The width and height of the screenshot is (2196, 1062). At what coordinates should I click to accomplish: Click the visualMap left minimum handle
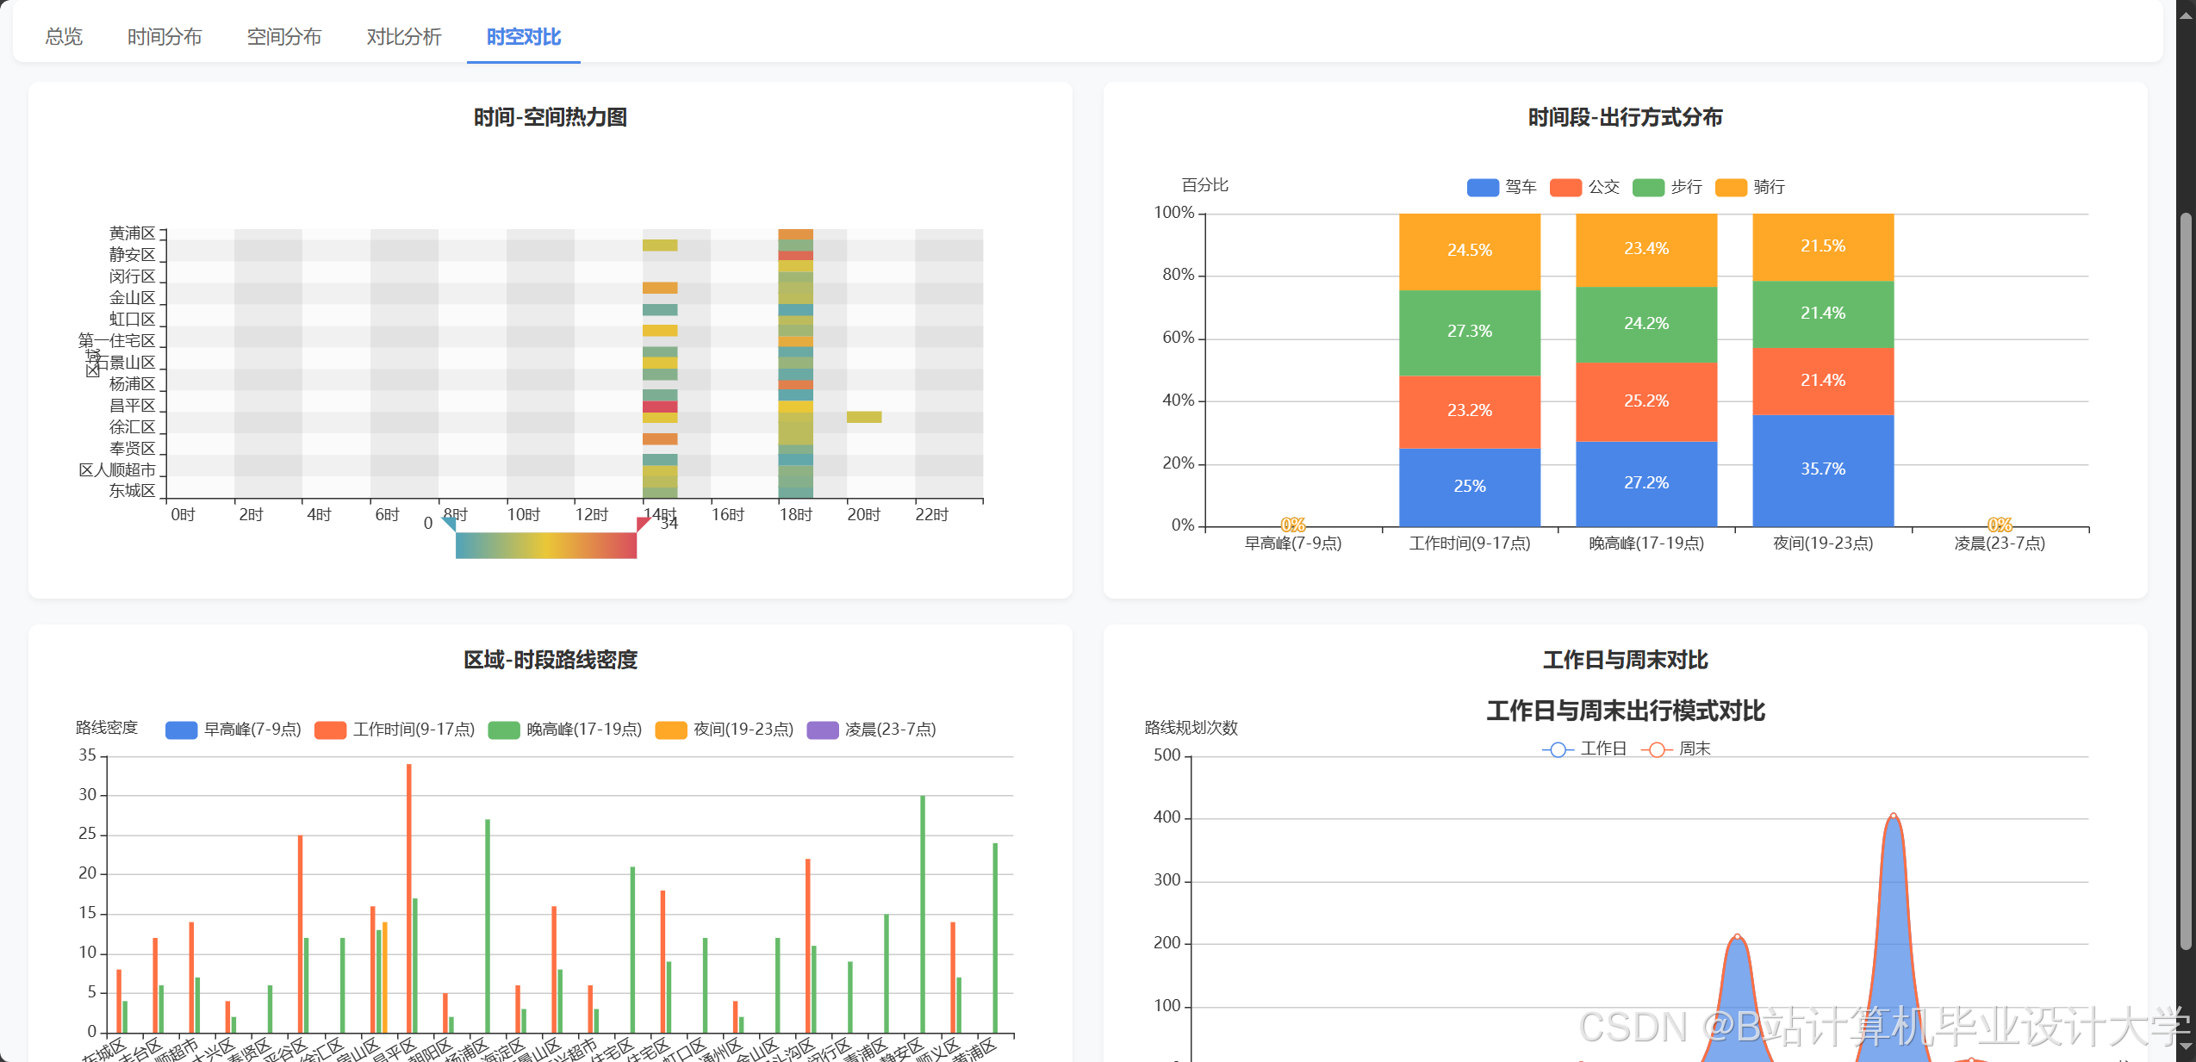(449, 523)
